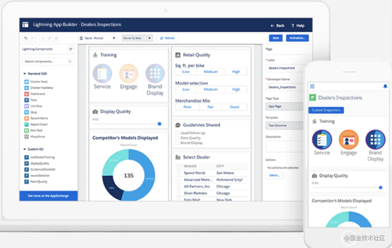Viewport: 392px width, 248px height.
Task: Go Back from the App Builder header
Action: coord(277,25)
